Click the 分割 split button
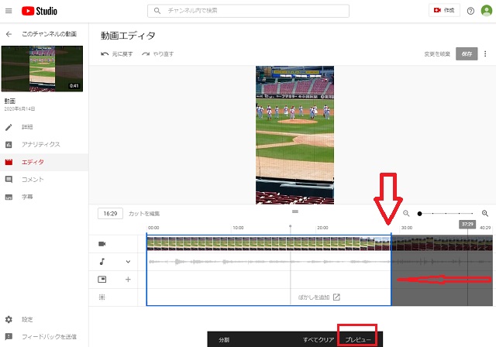 (224, 340)
